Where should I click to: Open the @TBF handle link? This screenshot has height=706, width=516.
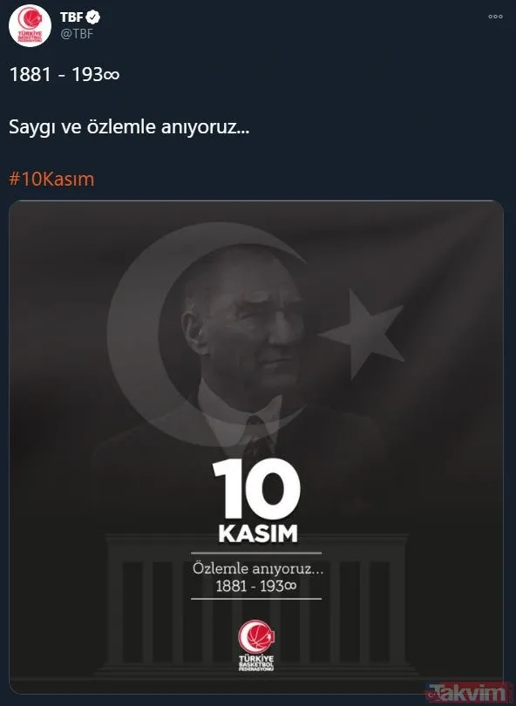tap(77, 34)
